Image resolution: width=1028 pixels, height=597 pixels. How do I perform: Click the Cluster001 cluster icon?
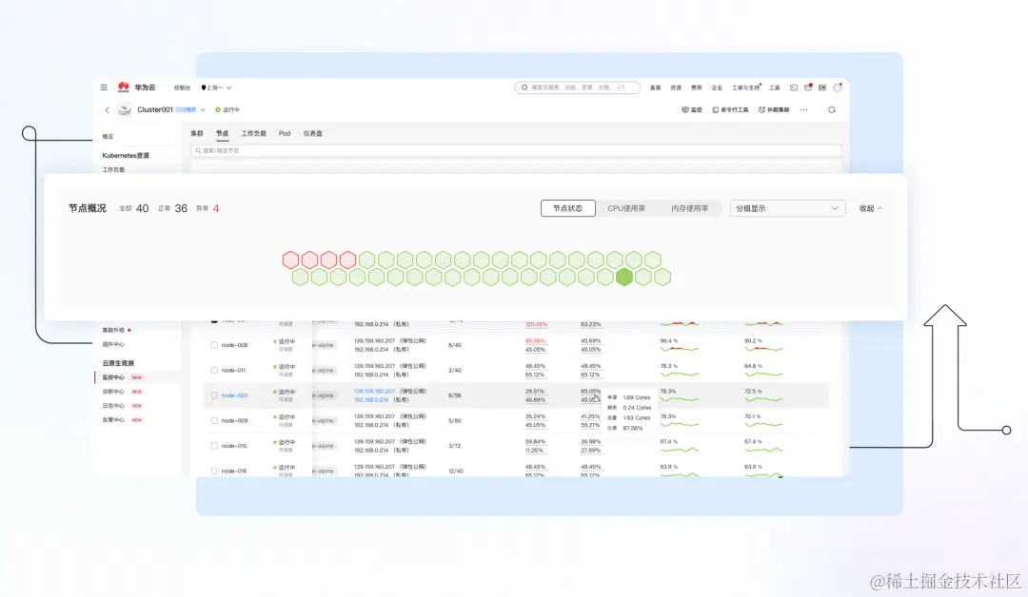pyautogui.click(x=125, y=110)
